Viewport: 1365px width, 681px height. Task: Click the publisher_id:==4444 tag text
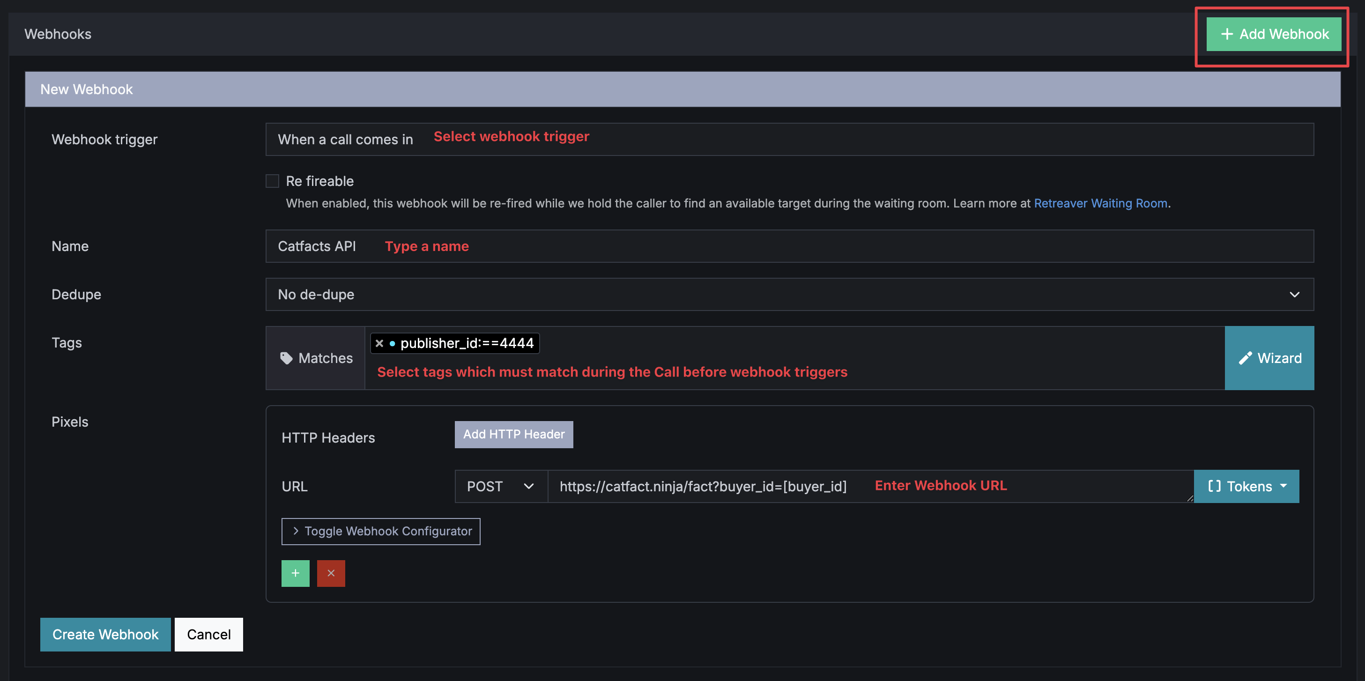pos(467,343)
